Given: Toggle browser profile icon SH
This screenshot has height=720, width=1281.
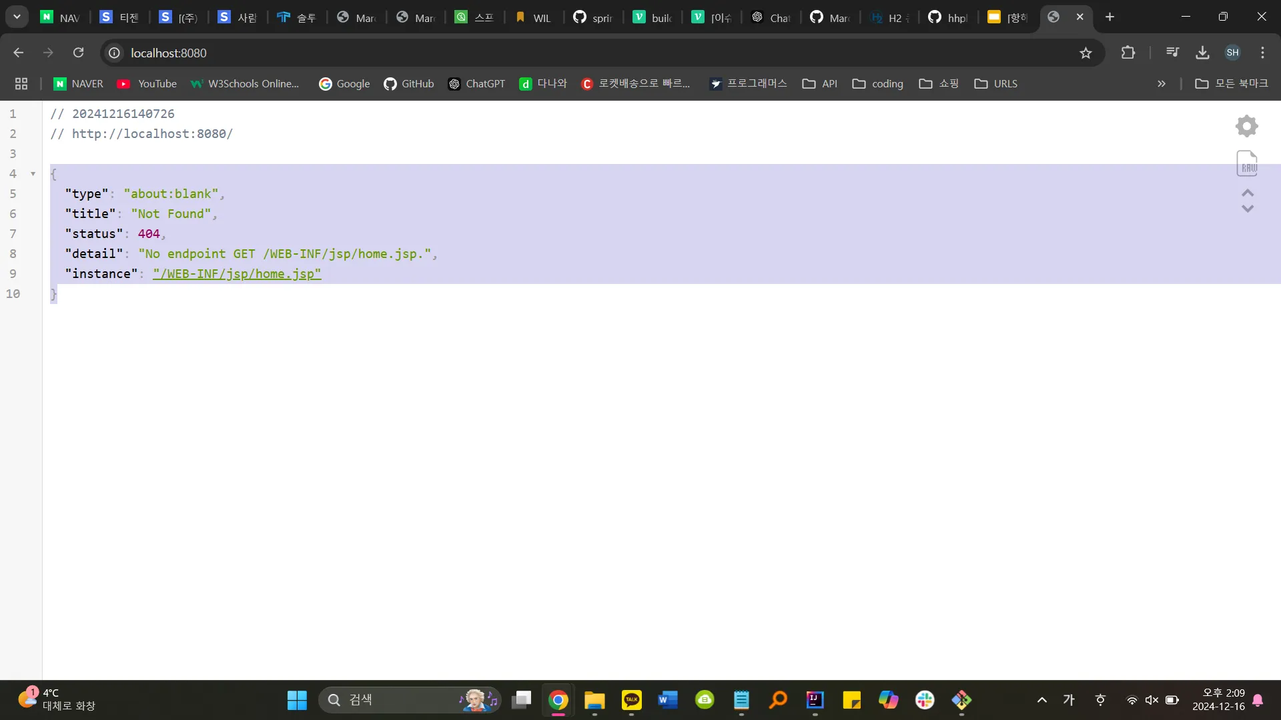Looking at the screenshot, I should coord(1232,53).
